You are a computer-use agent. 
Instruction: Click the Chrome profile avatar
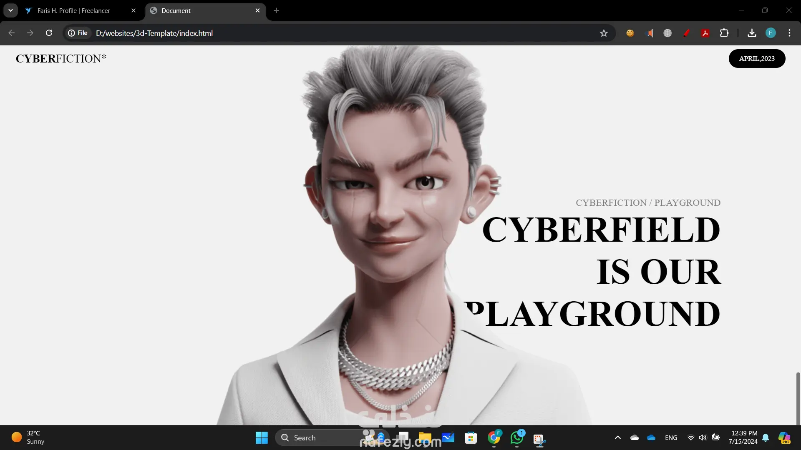[x=771, y=33]
